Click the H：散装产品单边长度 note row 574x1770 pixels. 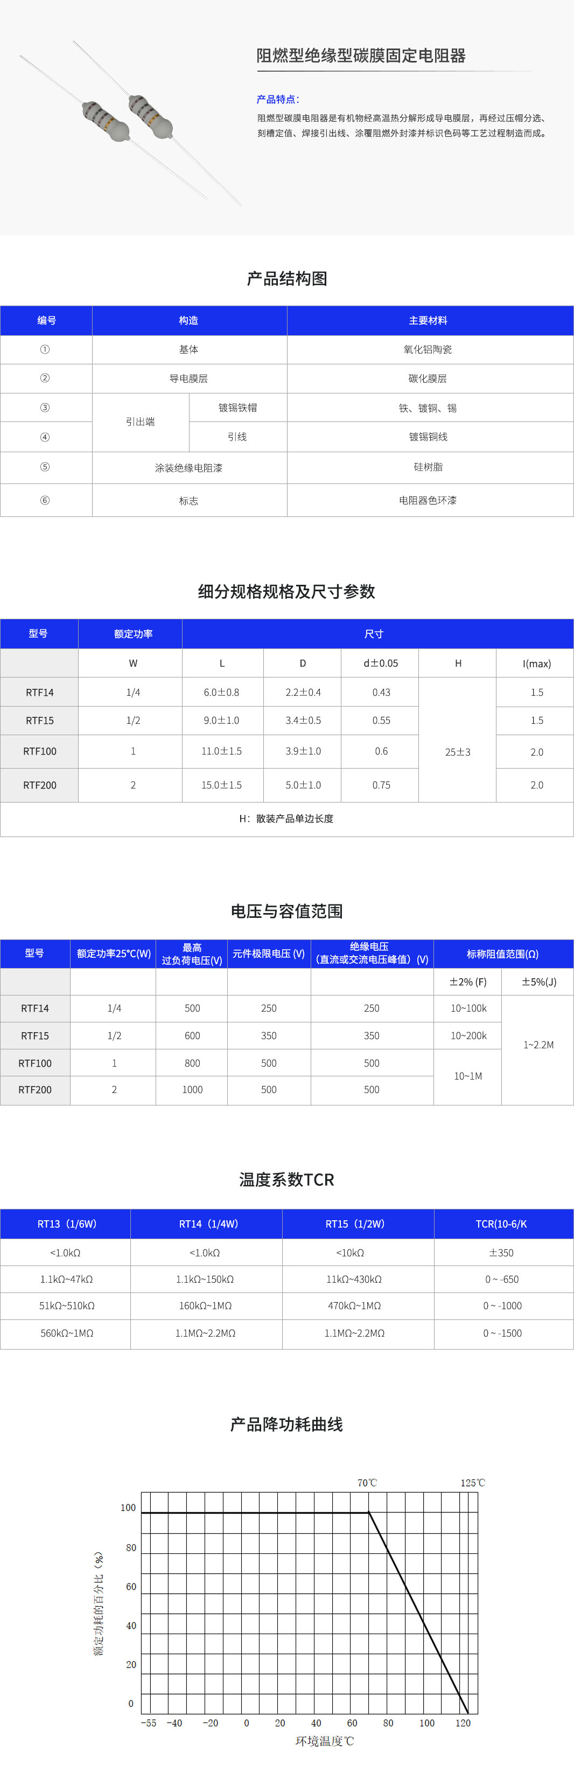(286, 818)
